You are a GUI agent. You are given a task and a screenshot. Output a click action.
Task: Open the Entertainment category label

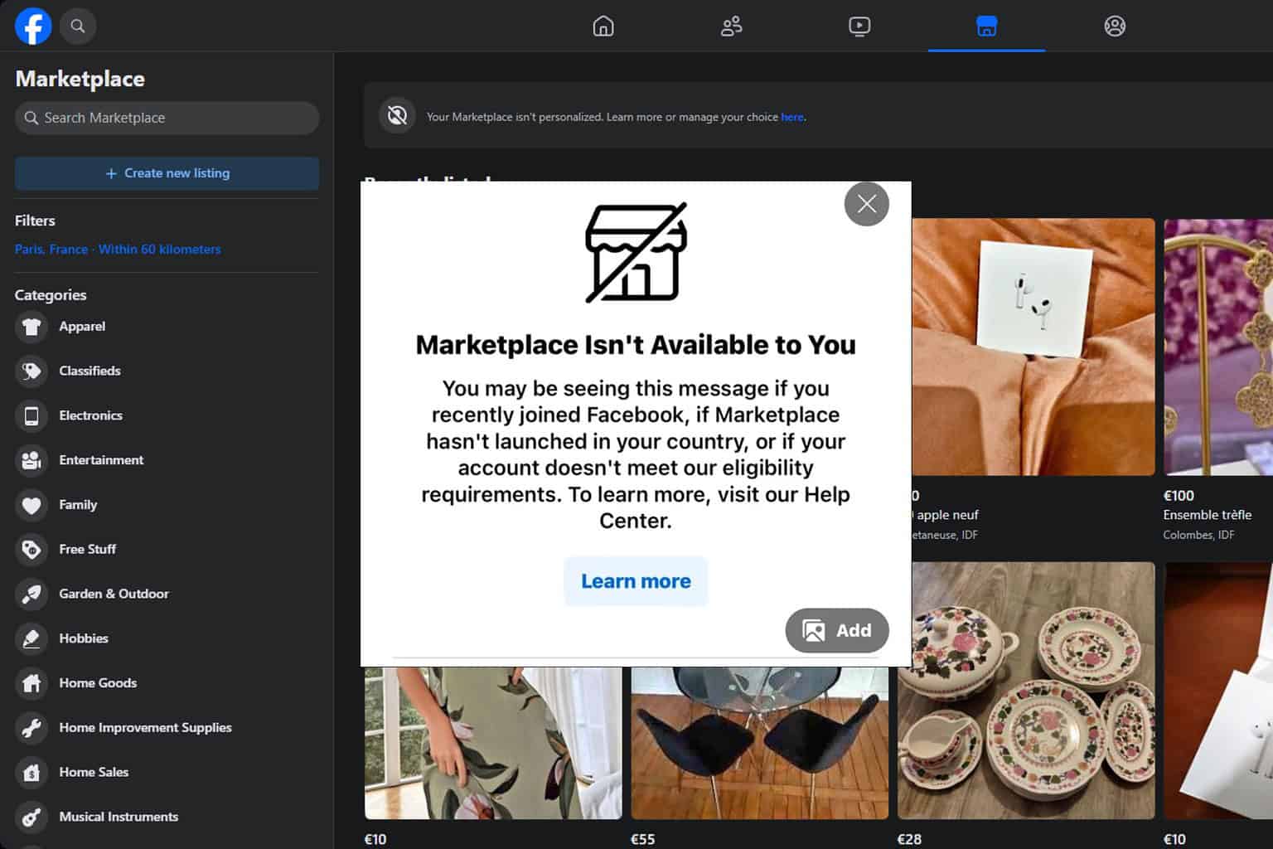pos(101,460)
